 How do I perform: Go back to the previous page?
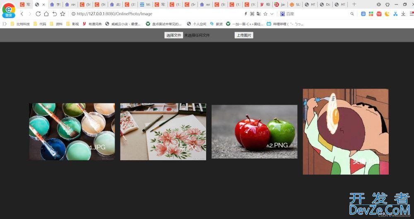click(x=22, y=14)
